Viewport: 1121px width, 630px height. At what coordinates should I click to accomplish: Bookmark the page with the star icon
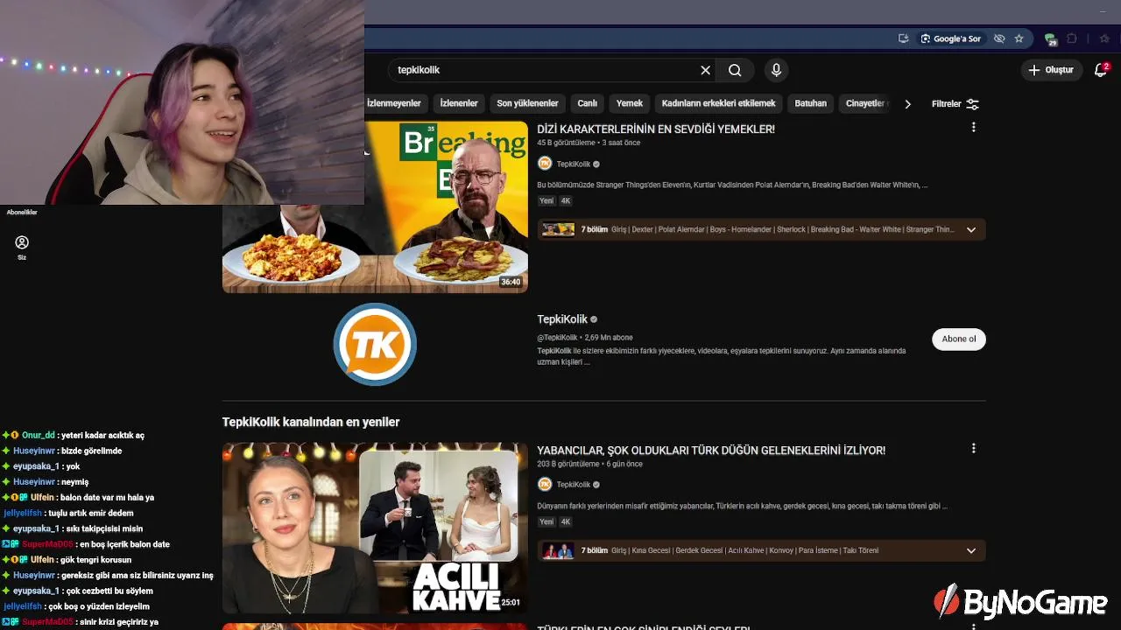click(x=1019, y=38)
